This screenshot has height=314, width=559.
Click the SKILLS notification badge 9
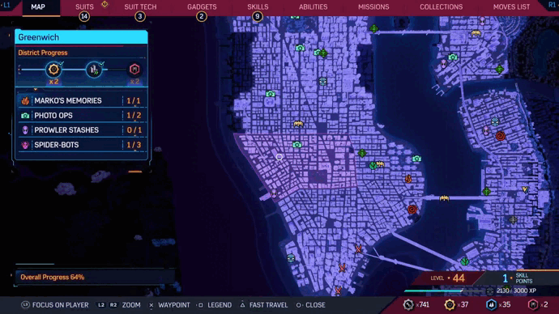click(x=258, y=16)
